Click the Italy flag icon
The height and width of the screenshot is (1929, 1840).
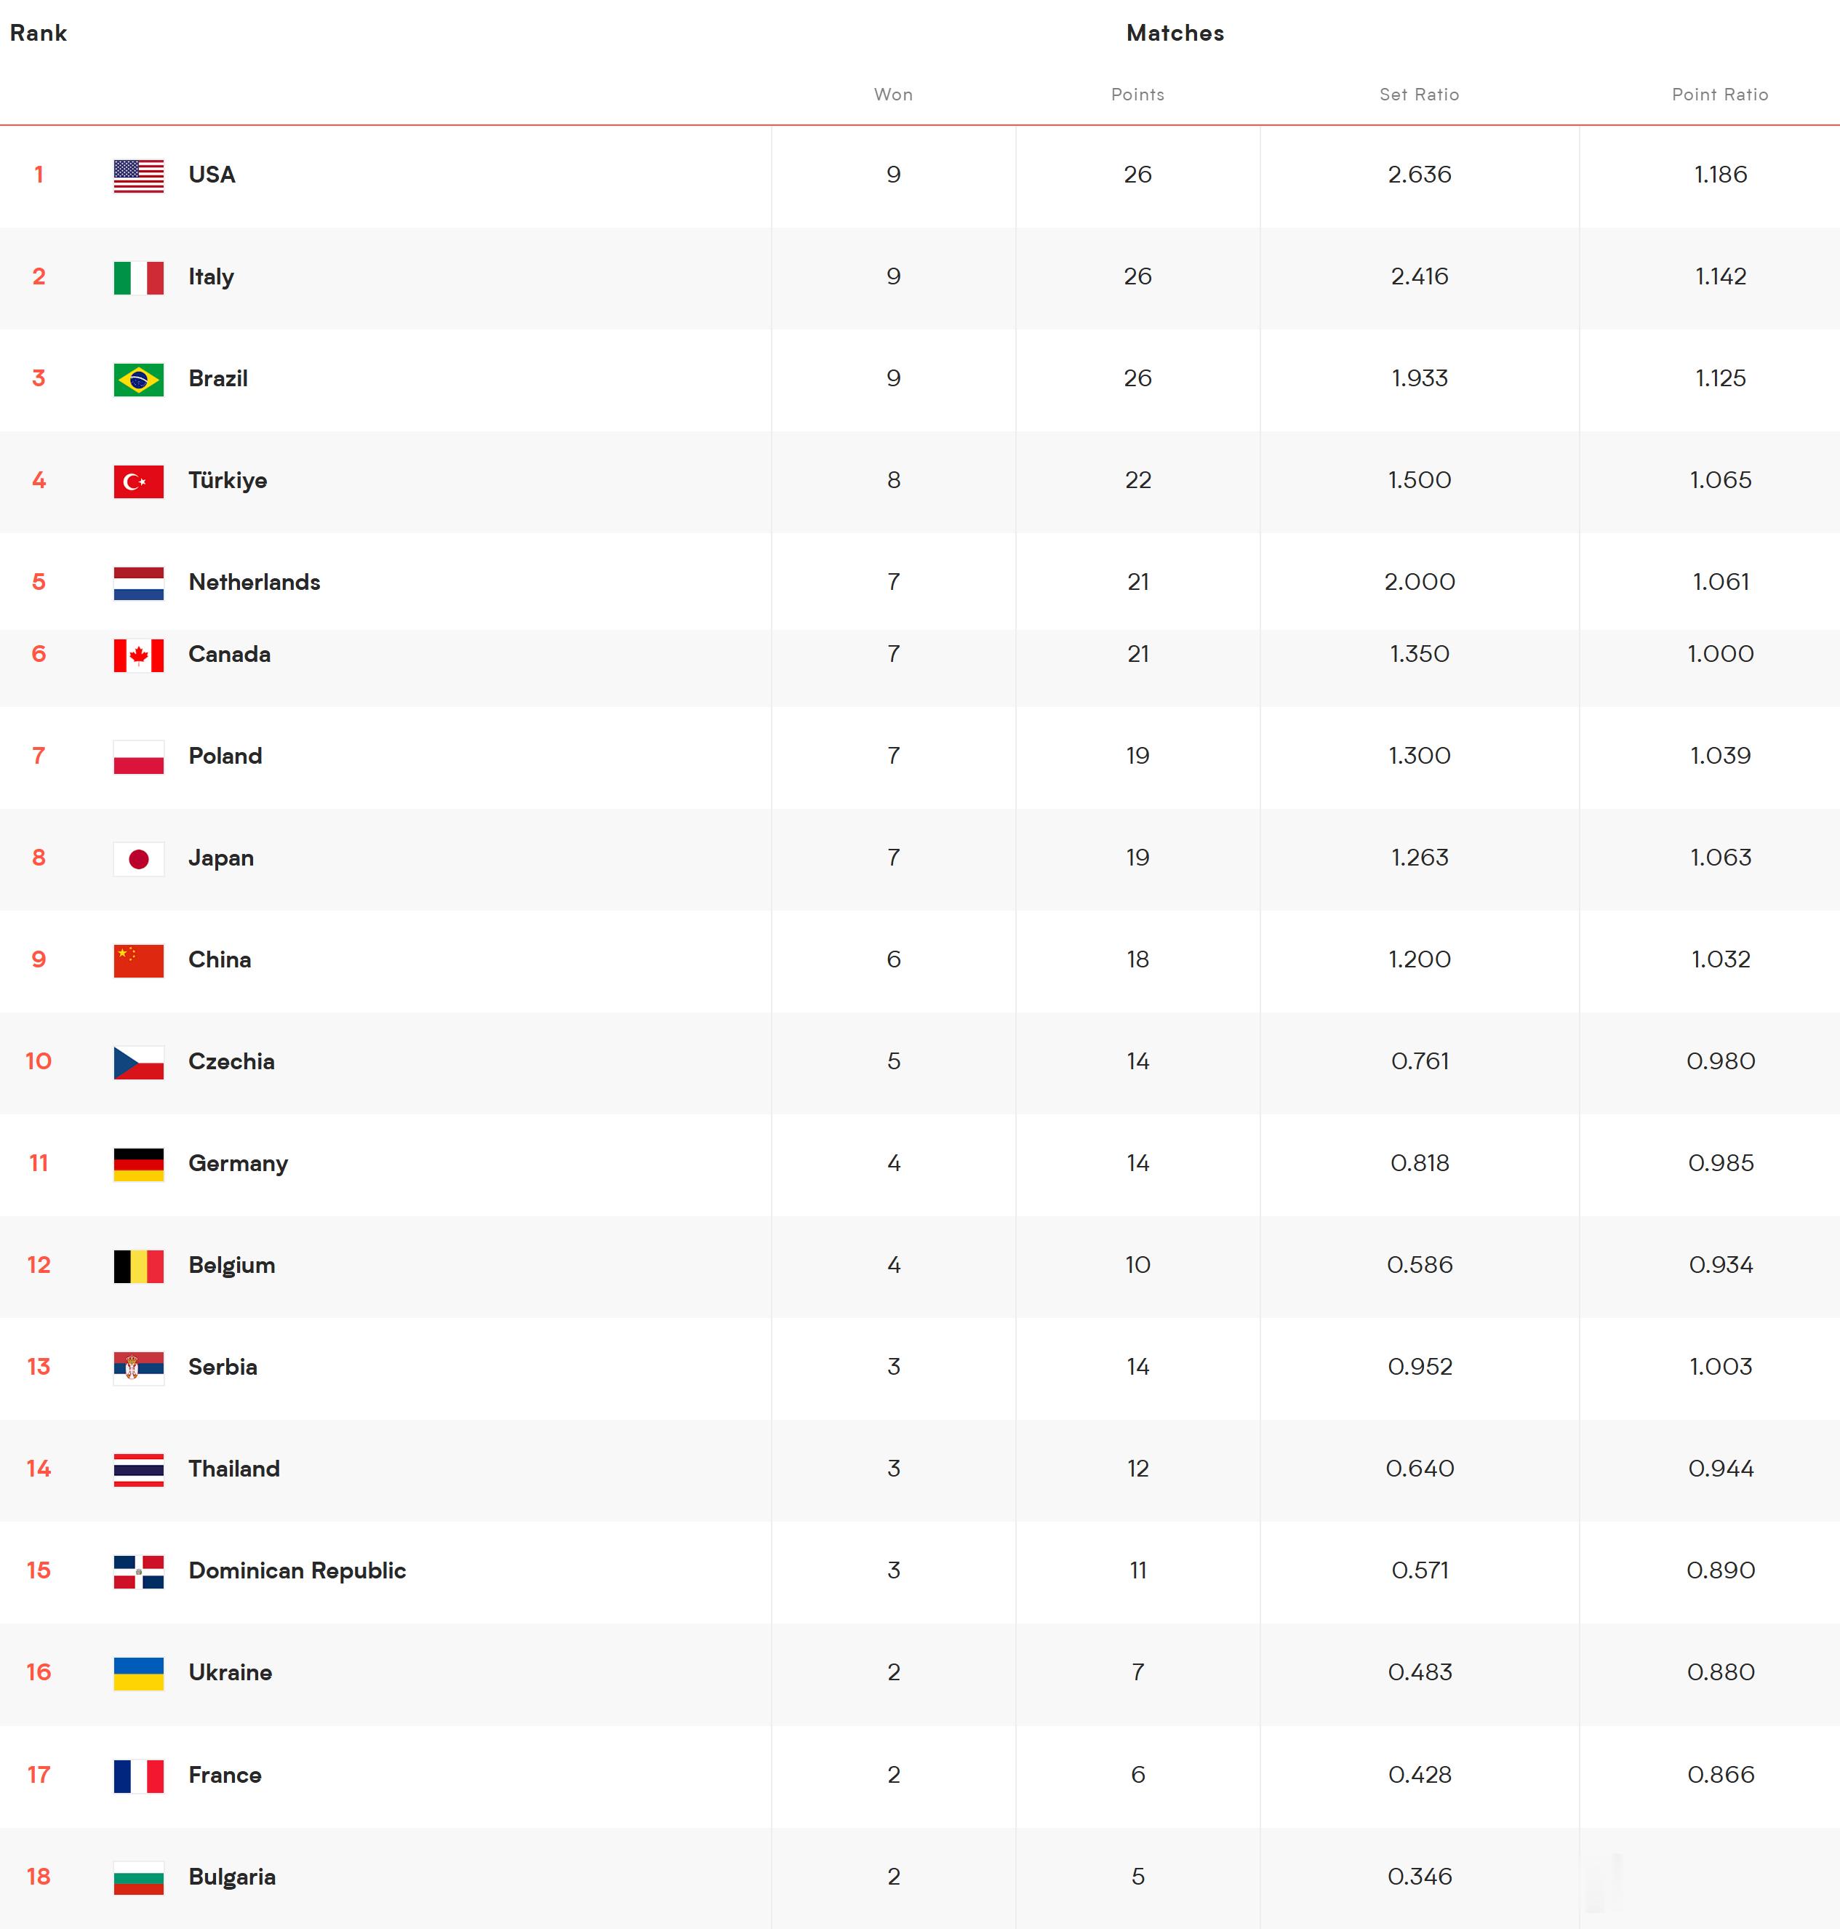pyautogui.click(x=138, y=278)
